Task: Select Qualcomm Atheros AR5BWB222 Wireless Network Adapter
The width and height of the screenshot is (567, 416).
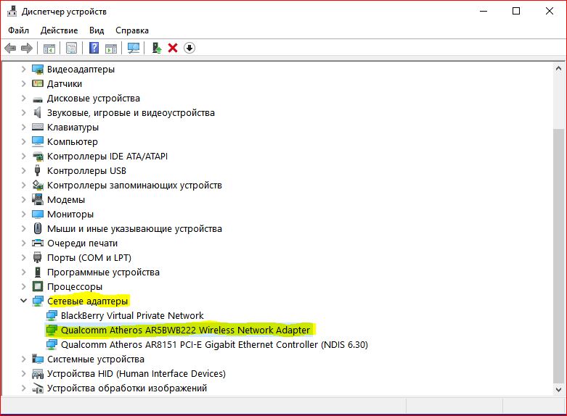Action: [x=186, y=330]
